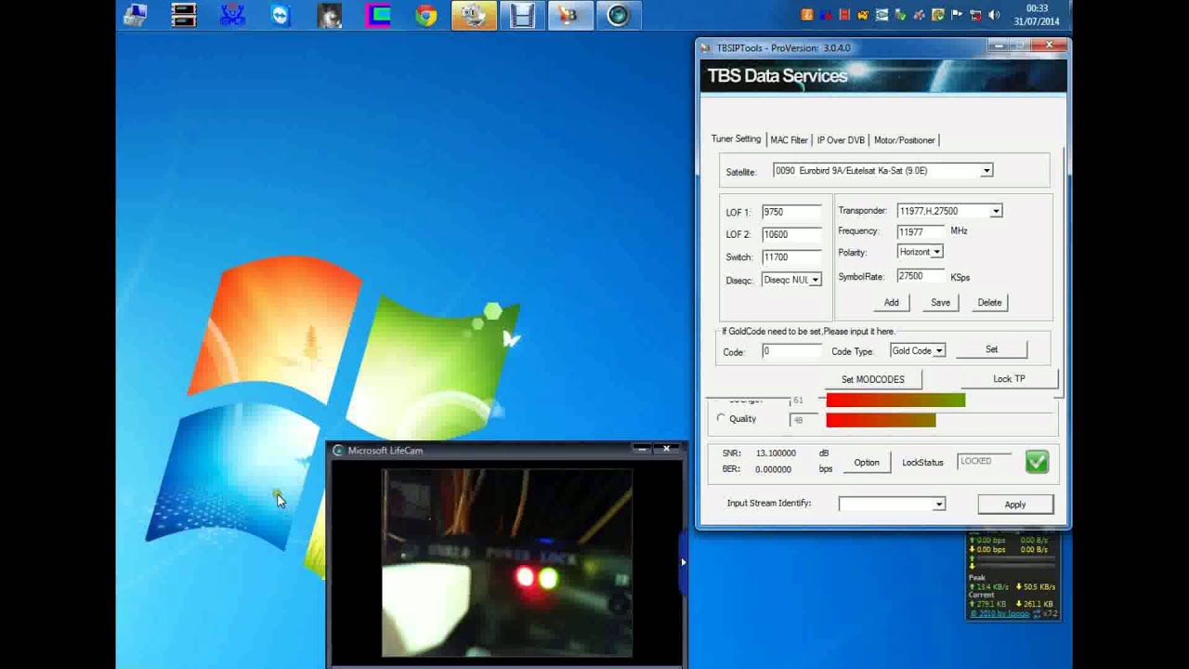The height and width of the screenshot is (669, 1189).
Task: Click the LOF 2 input field
Action: [x=791, y=234]
